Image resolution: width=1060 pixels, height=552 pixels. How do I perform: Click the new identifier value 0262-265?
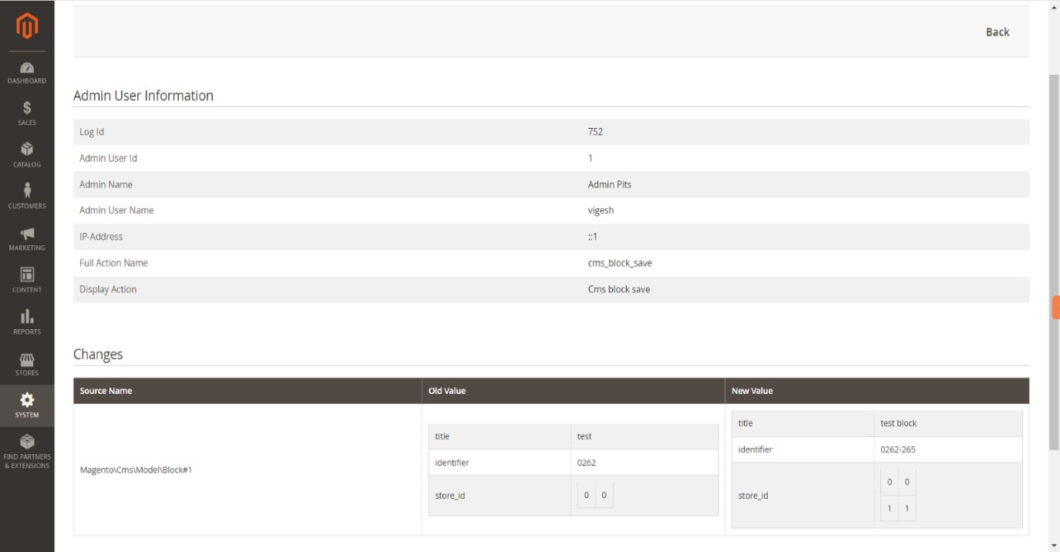[898, 449]
